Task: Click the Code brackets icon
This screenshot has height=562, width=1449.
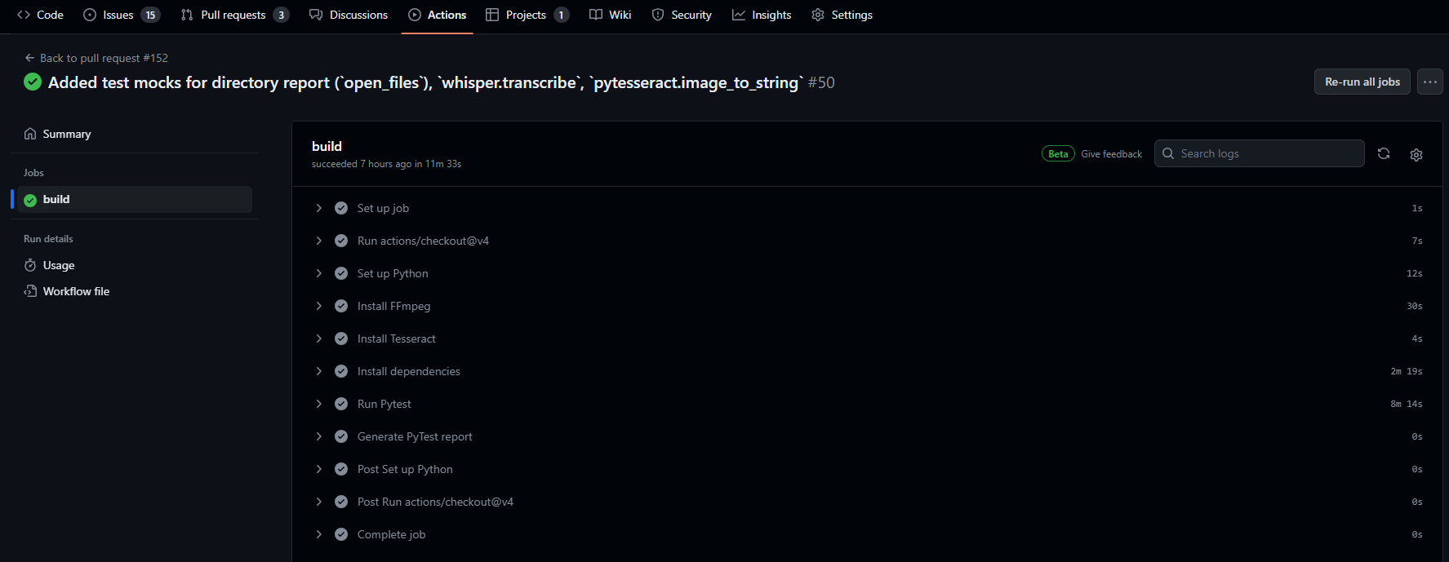Action: tap(24, 15)
